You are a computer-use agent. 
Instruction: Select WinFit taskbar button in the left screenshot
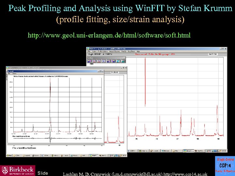click(x=94, y=155)
